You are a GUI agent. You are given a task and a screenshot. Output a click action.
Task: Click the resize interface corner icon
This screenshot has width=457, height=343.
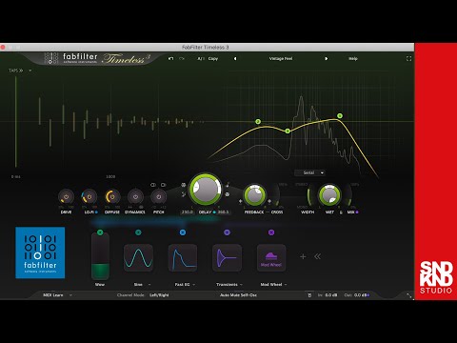point(408,295)
